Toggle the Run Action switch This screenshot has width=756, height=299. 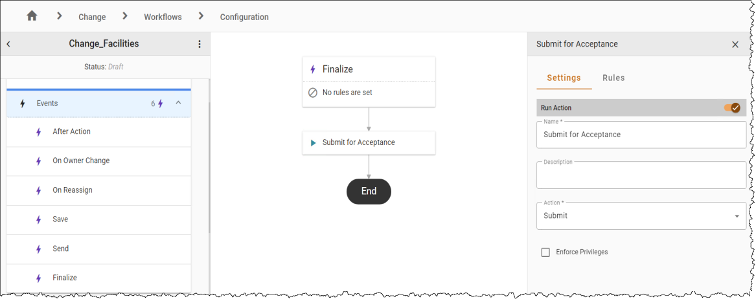tap(732, 108)
